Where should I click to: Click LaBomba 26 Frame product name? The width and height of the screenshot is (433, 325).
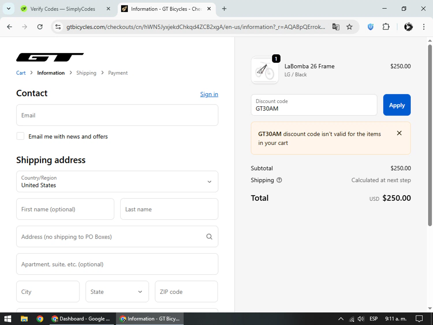(x=309, y=66)
